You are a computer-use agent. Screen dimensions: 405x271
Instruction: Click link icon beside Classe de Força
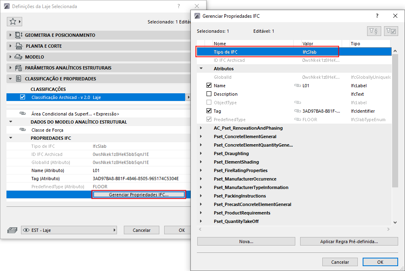coord(23,130)
